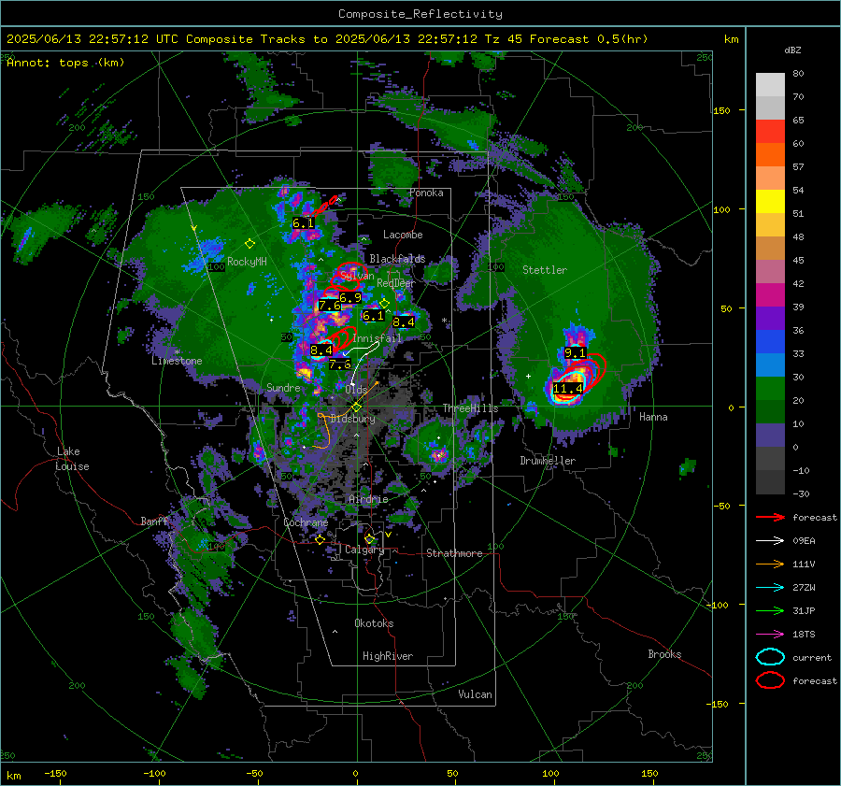The image size is (841, 786).
Task: Click the green 31JP track arrow icon
Action: [x=770, y=610]
